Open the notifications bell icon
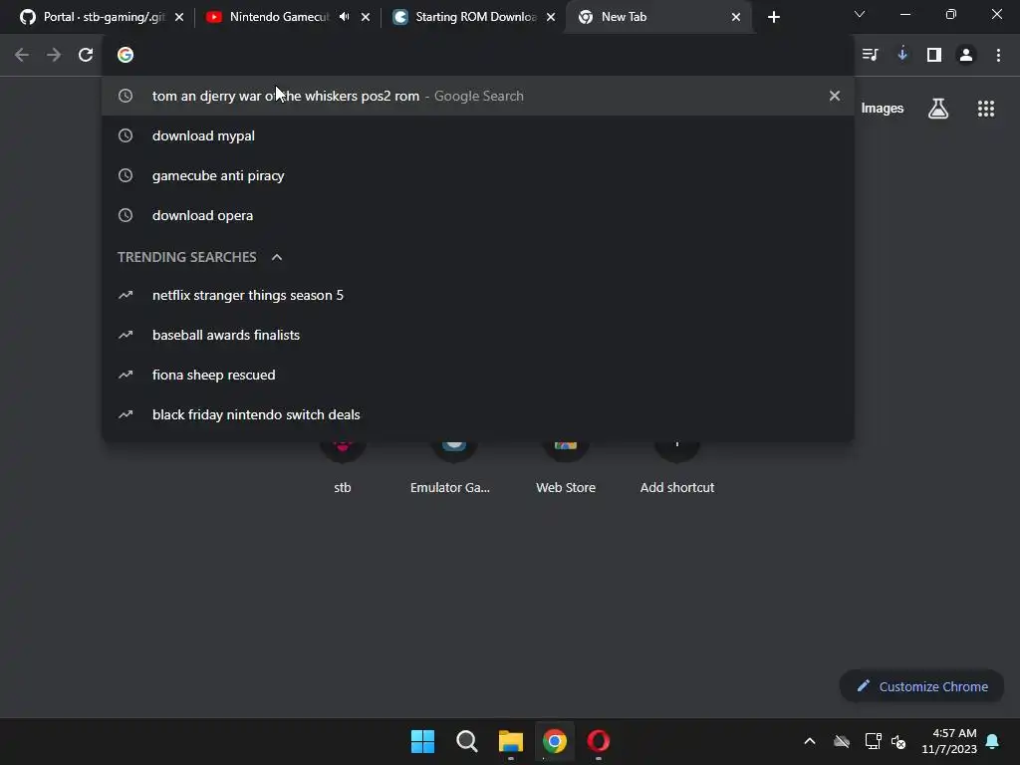 [x=993, y=741]
